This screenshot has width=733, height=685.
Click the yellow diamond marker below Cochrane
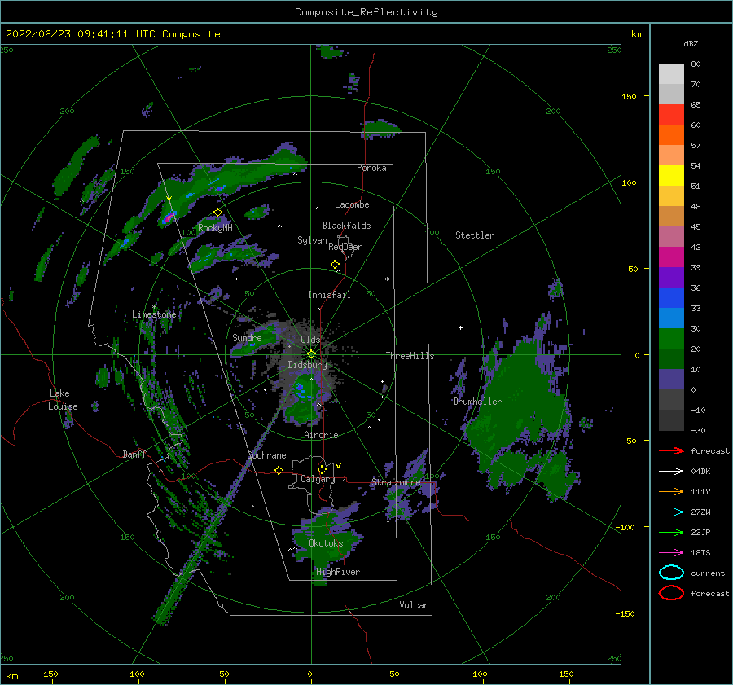(x=279, y=471)
